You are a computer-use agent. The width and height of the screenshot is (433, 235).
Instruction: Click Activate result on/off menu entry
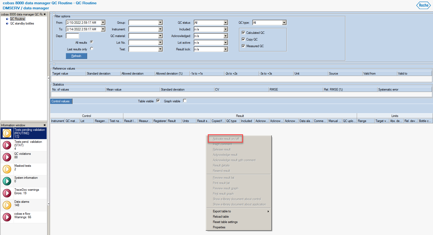[x=239, y=139]
